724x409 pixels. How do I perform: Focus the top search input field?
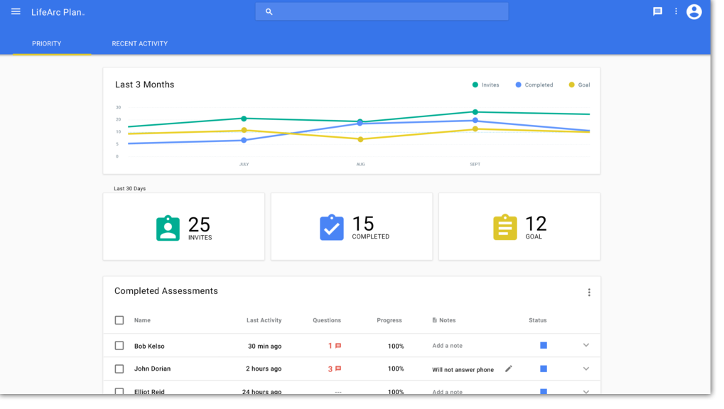pyautogui.click(x=382, y=12)
